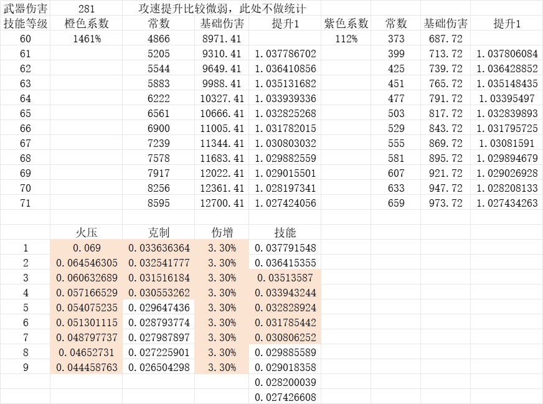Click base damage 12700.41
This screenshot has height=404, width=543.
(222, 203)
